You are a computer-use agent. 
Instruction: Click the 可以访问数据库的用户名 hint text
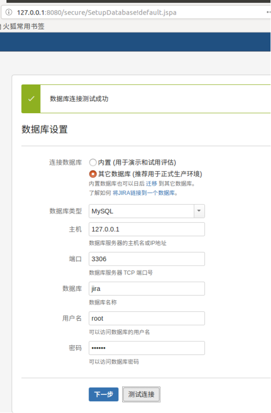[119, 332]
